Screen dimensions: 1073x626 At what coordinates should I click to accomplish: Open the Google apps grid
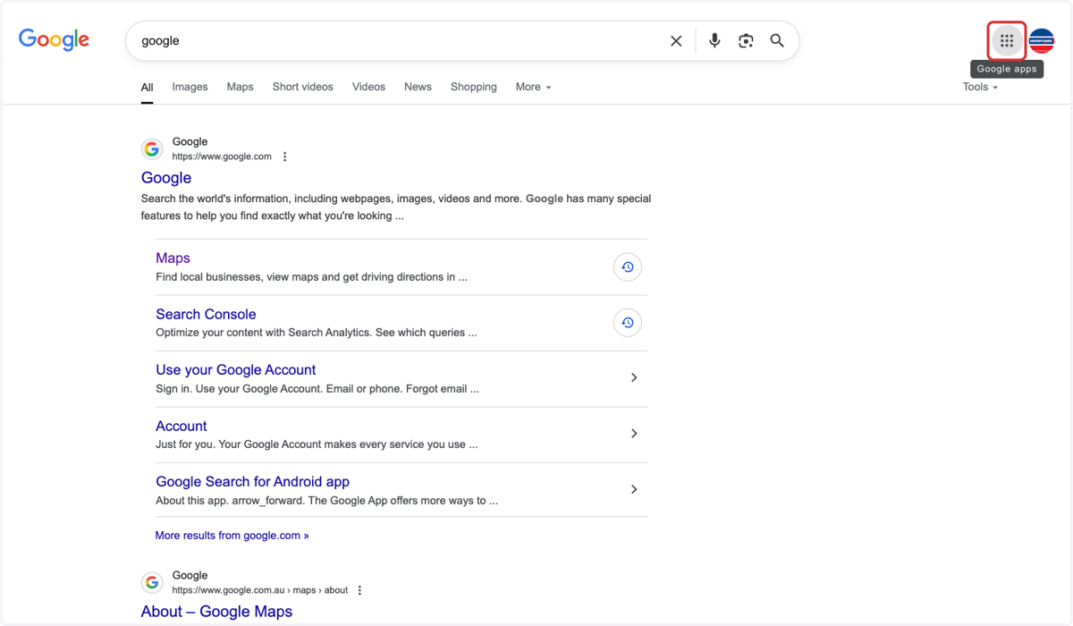[x=1007, y=40]
